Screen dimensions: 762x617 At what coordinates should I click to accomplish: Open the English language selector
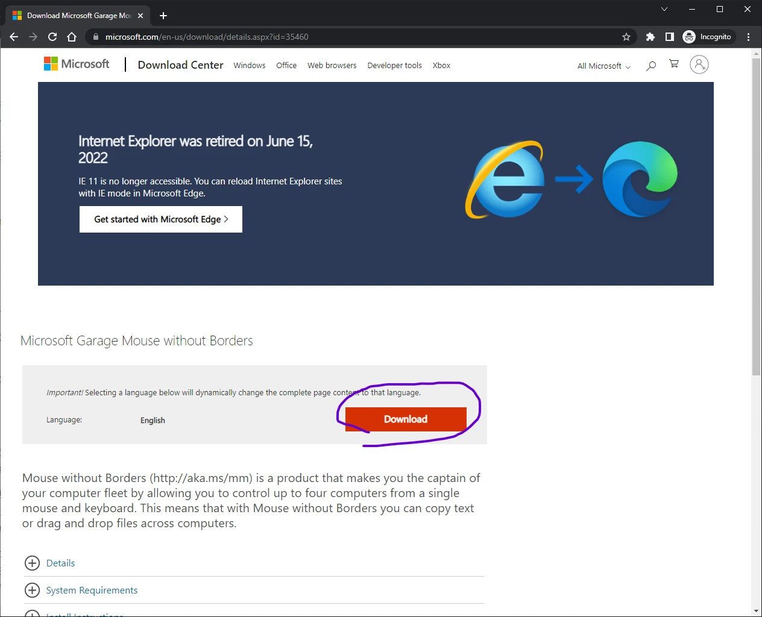pos(153,421)
